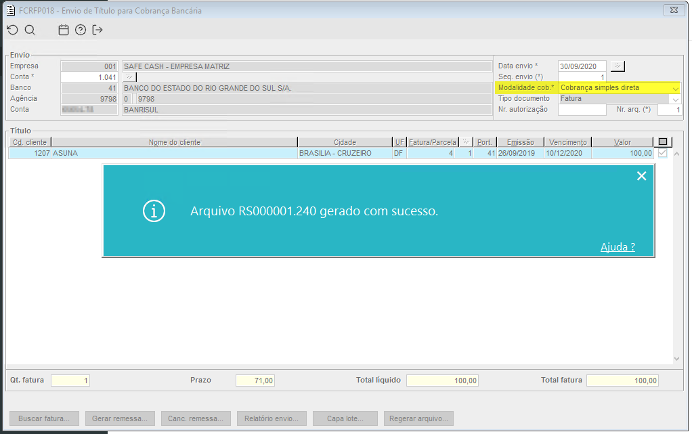692x434 pixels.
Task: Click the undo/refresh arrow toolbar icon
Action: [x=12, y=30]
